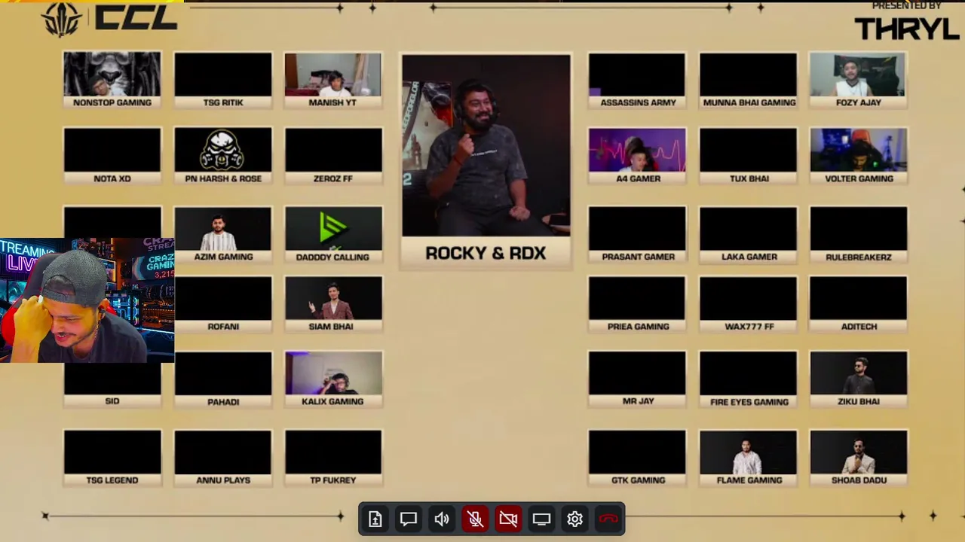Click the LAKA GAMER tile

point(749,234)
